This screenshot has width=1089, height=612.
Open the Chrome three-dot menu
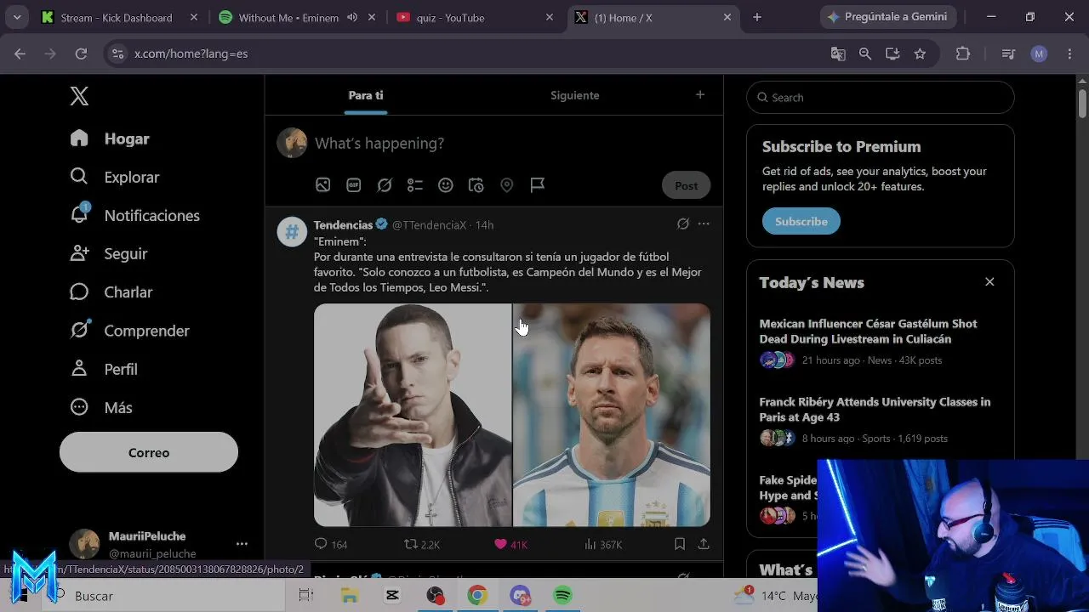point(1069,54)
